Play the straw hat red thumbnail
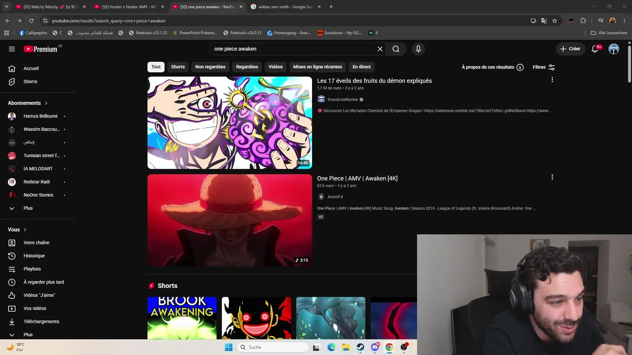 click(230, 220)
